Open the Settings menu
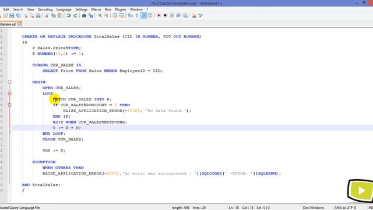The height and width of the screenshot is (210, 373). tap(82, 9)
